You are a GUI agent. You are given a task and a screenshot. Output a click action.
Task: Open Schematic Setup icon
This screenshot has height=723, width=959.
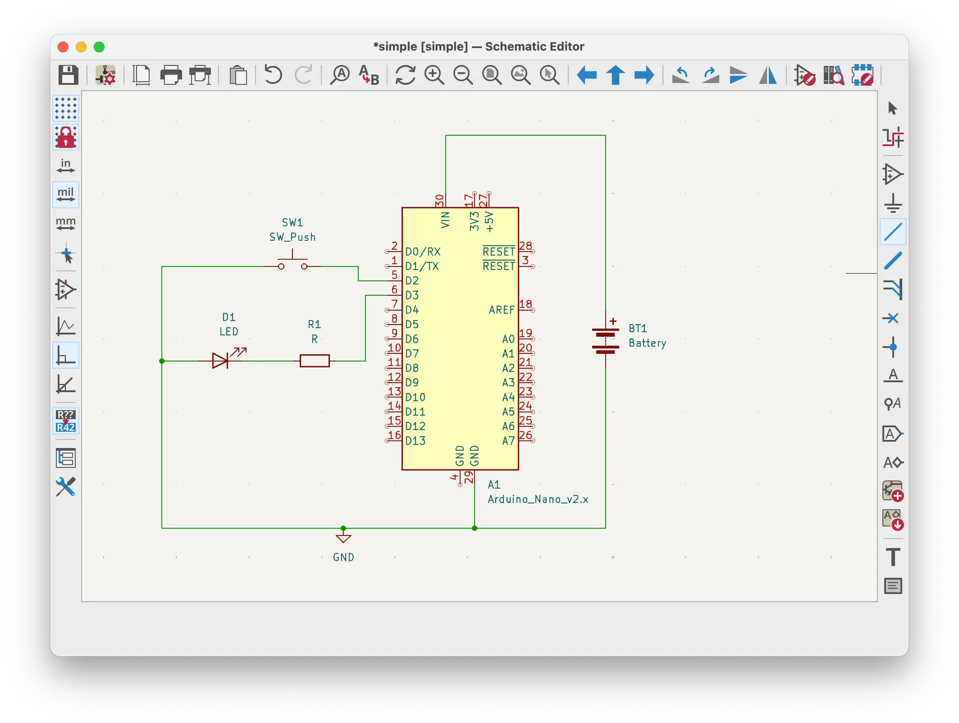point(105,75)
